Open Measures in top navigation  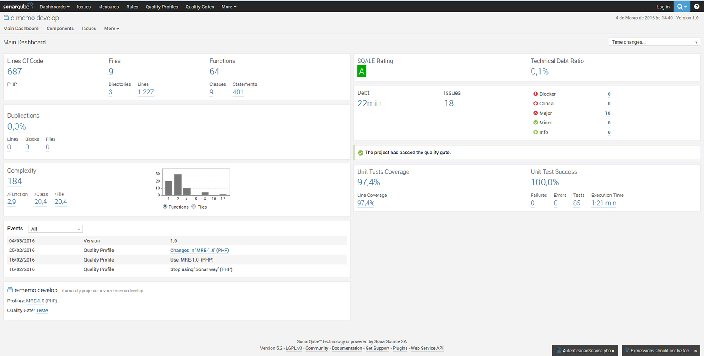(x=109, y=7)
